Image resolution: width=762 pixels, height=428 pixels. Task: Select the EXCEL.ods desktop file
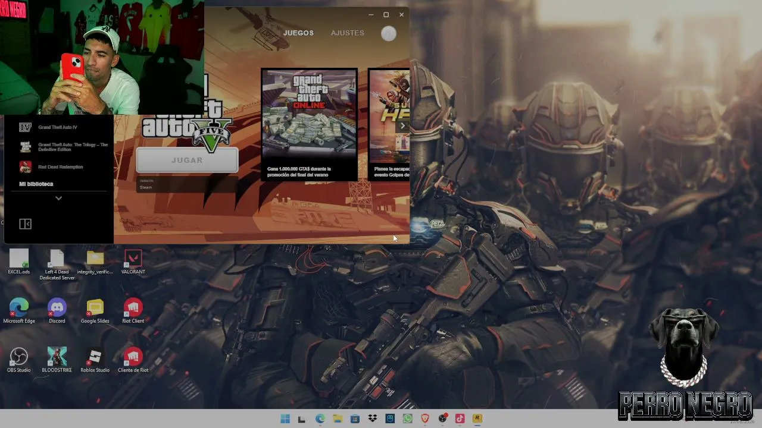click(x=19, y=262)
